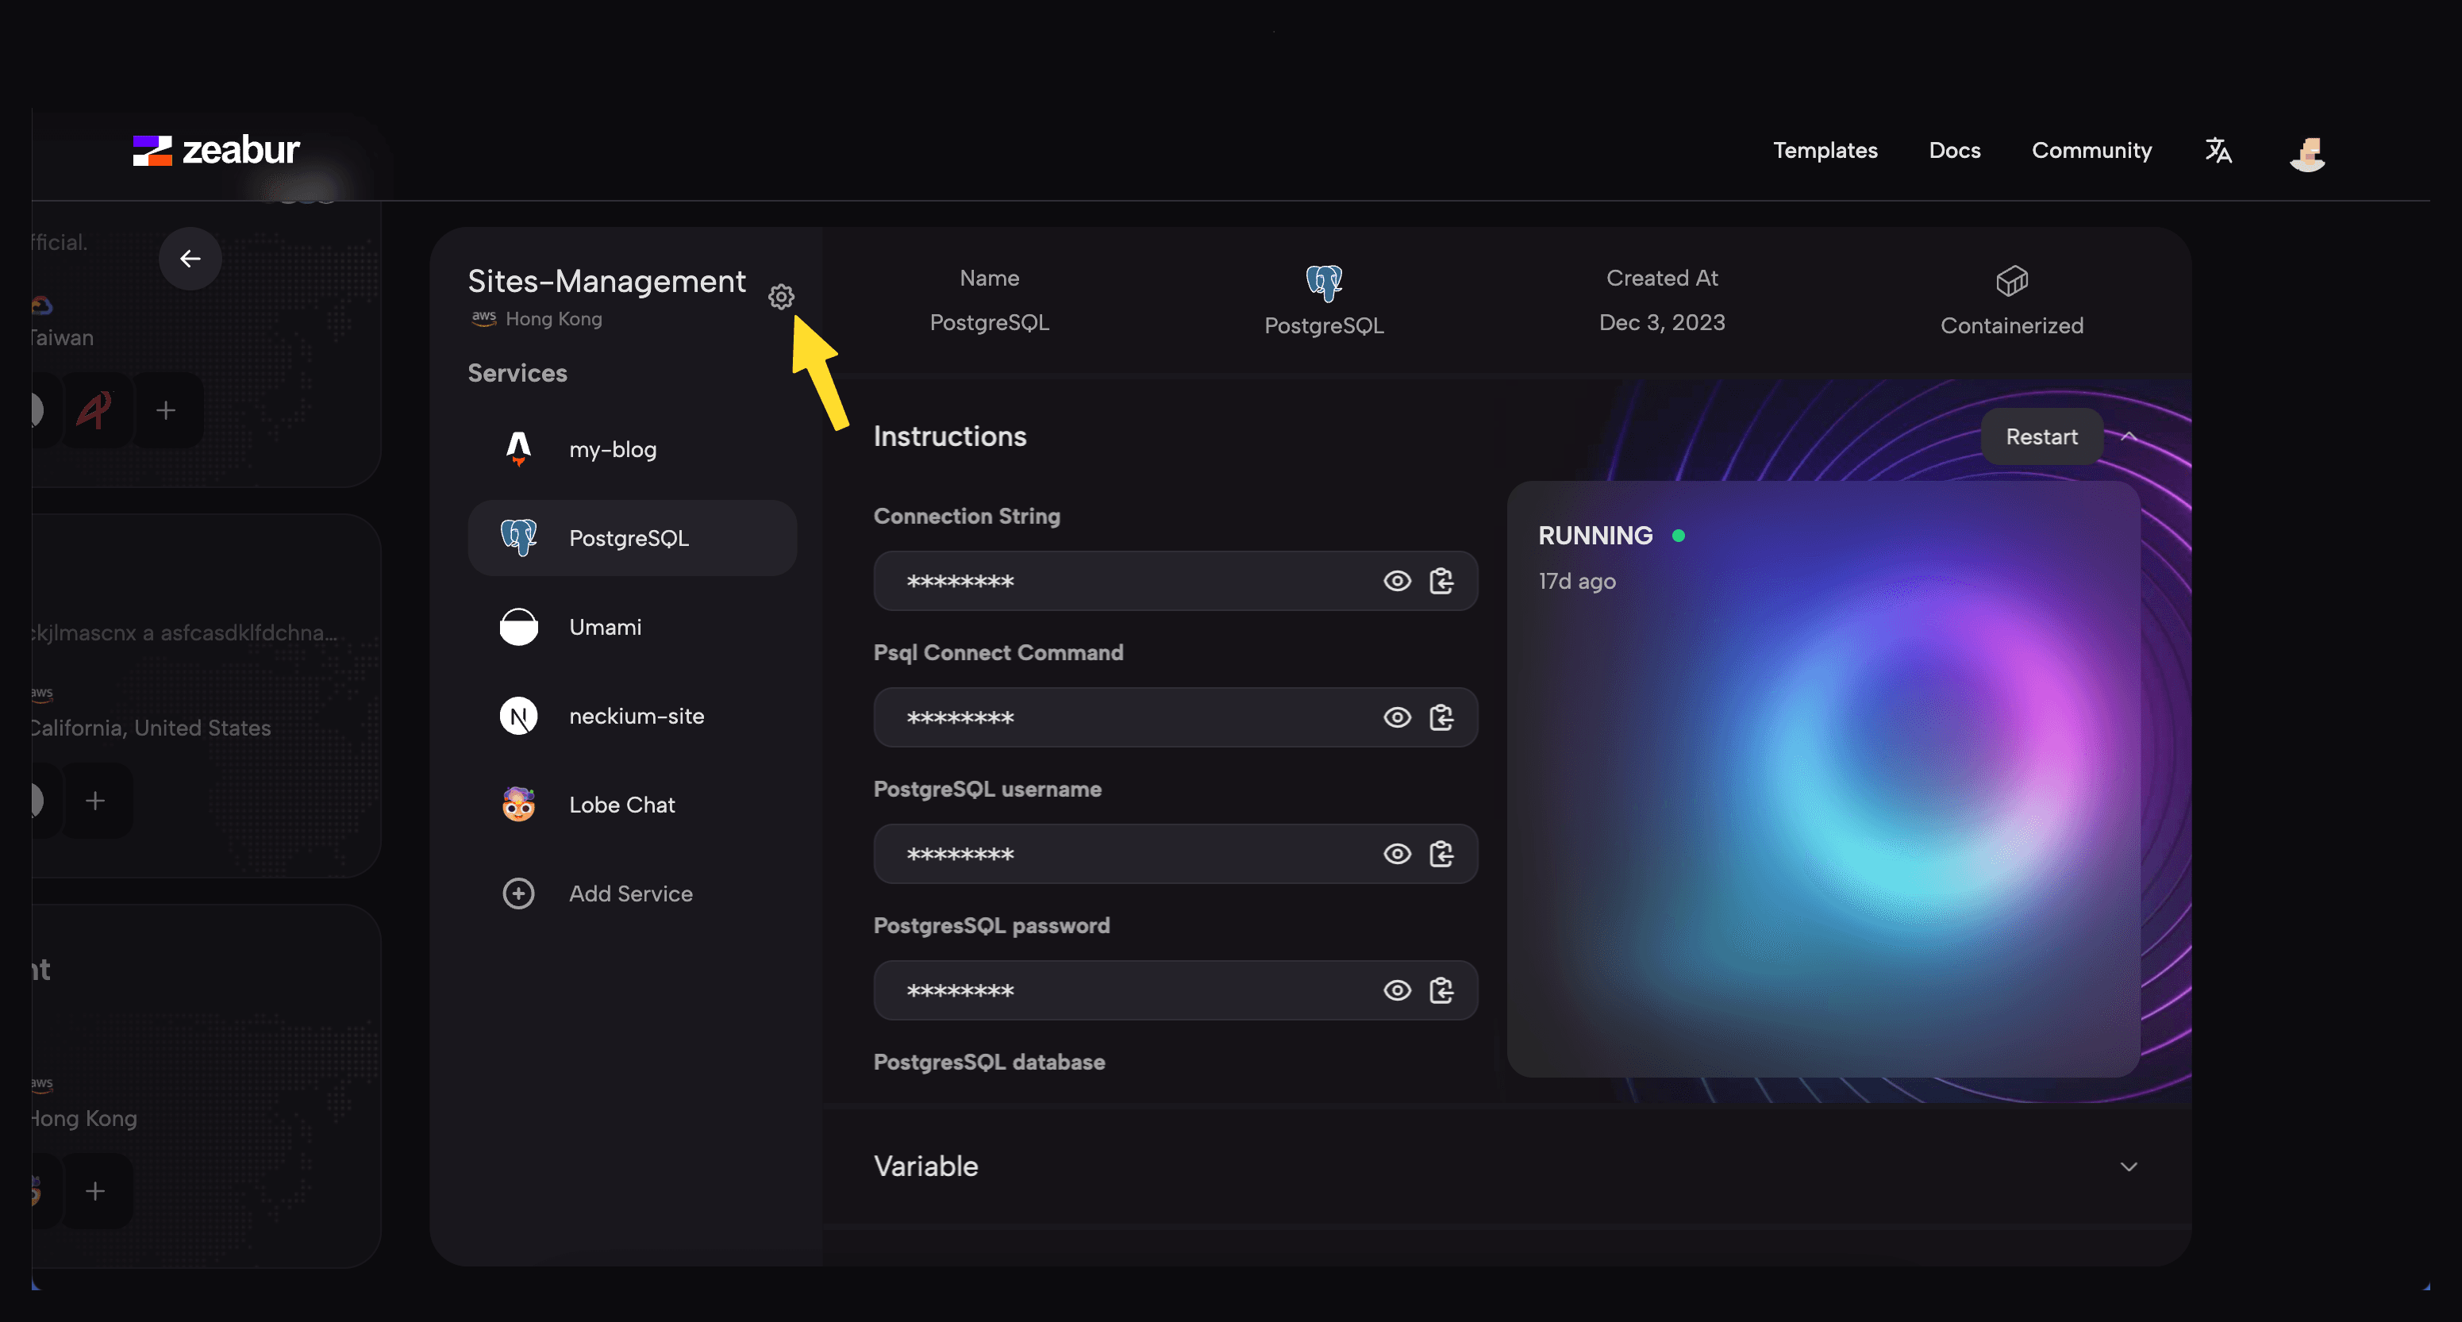Viewport: 2462px width, 1322px height.
Task: Click the Connection String masked field
Action: point(1175,580)
